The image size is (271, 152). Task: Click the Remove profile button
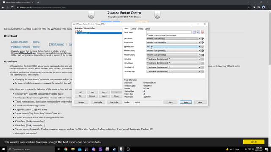pyautogui.click(x=92, y=96)
